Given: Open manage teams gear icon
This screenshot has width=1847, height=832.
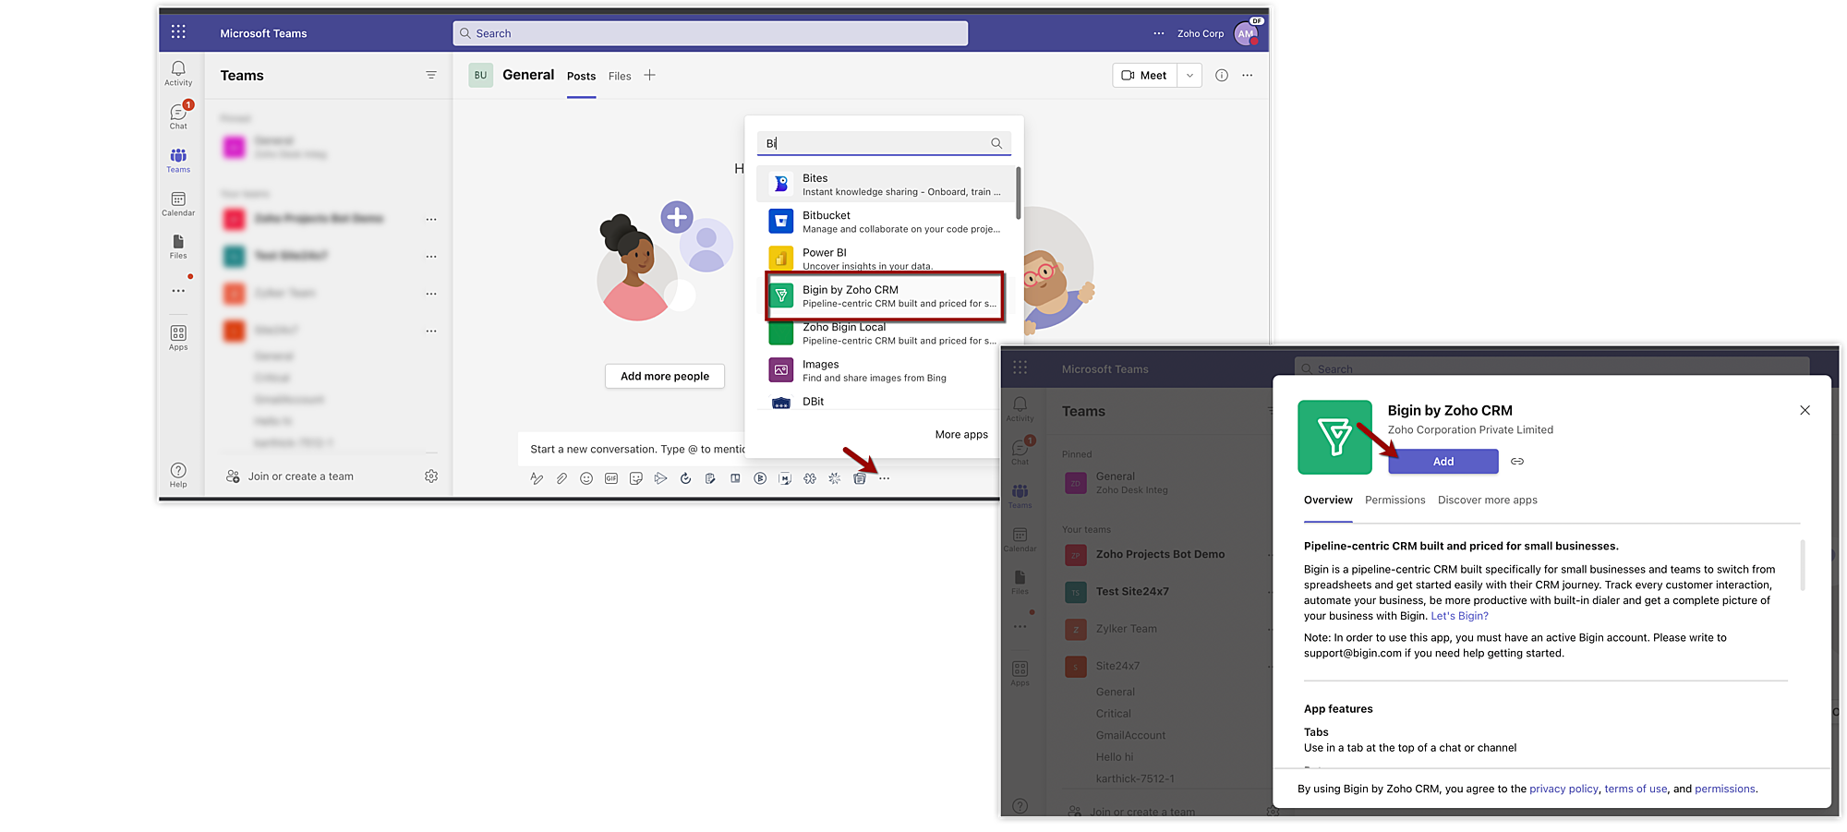Looking at the screenshot, I should pyautogui.click(x=431, y=476).
